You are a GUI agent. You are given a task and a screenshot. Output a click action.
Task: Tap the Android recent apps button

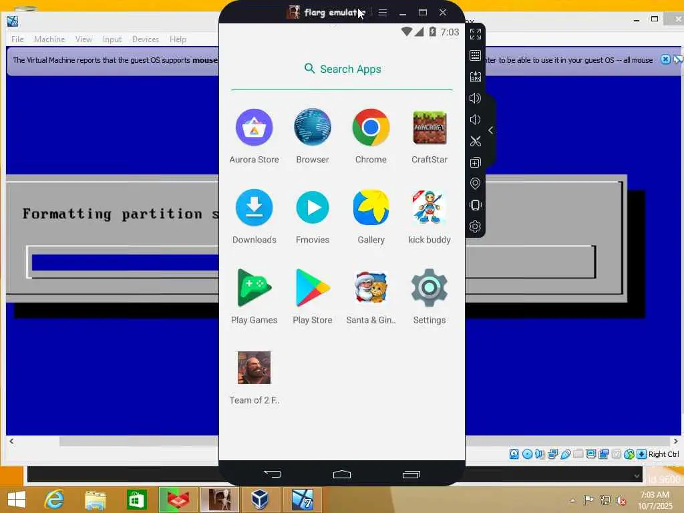coord(411,474)
